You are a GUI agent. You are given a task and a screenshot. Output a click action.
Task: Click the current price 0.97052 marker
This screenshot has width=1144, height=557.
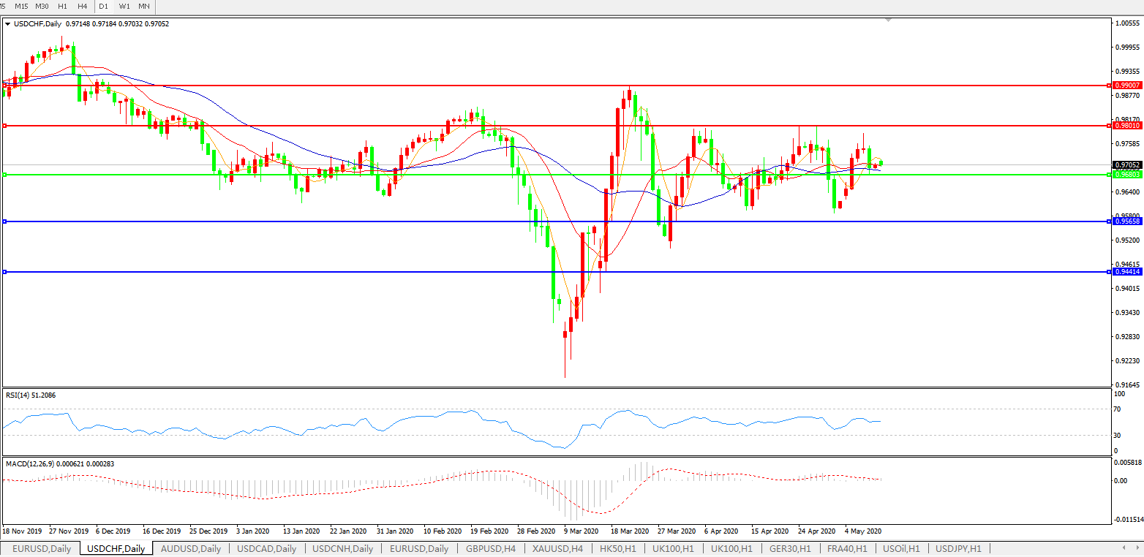click(1127, 165)
